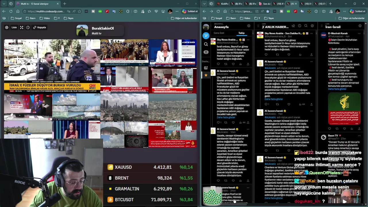Click the BTCUSDT price row

[x=150, y=200]
